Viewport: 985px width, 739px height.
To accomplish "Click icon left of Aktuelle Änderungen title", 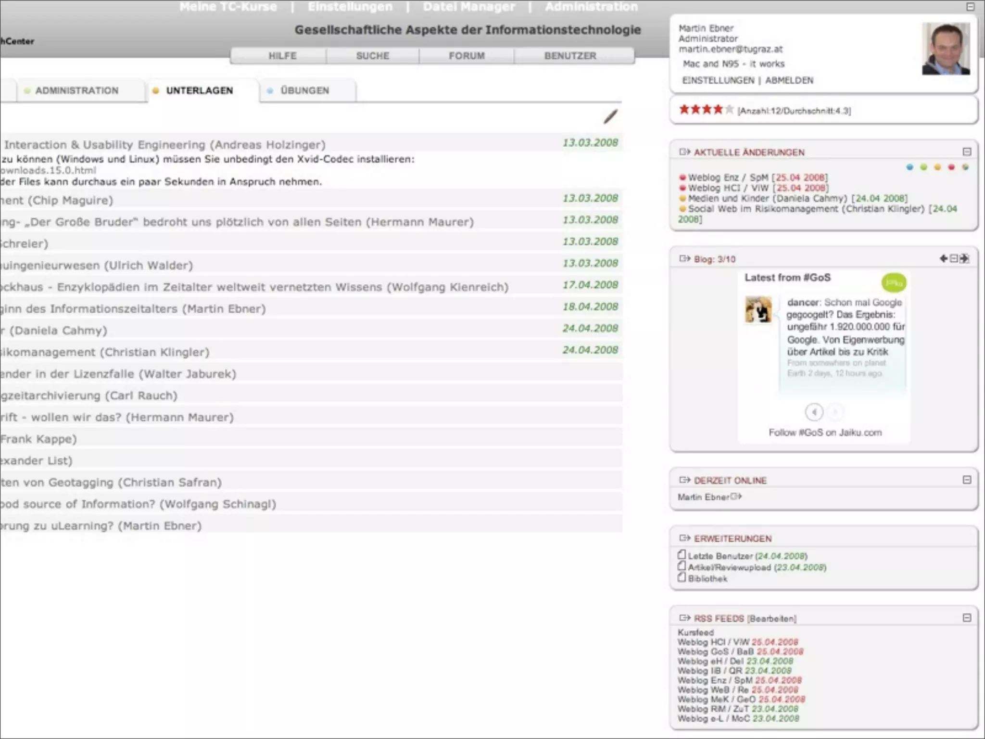I will pyautogui.click(x=684, y=152).
